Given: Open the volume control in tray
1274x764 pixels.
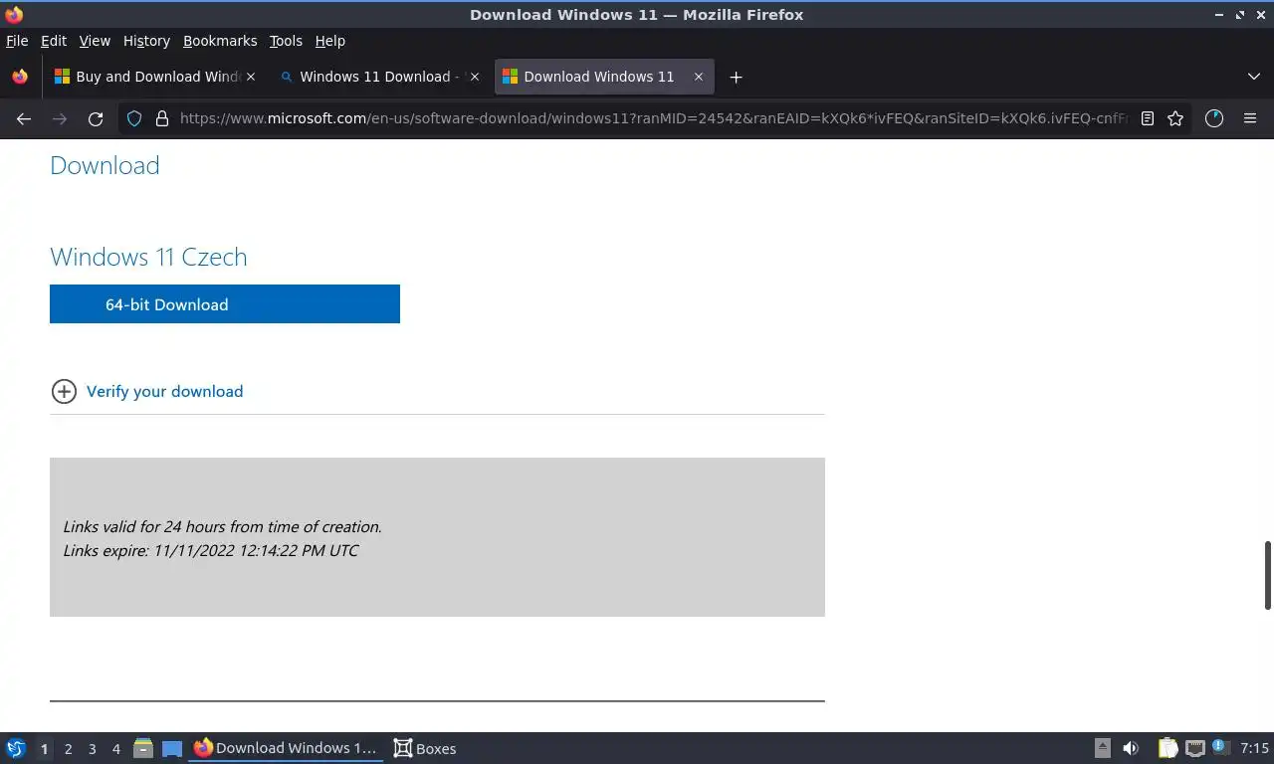Looking at the screenshot, I should pyautogui.click(x=1131, y=748).
